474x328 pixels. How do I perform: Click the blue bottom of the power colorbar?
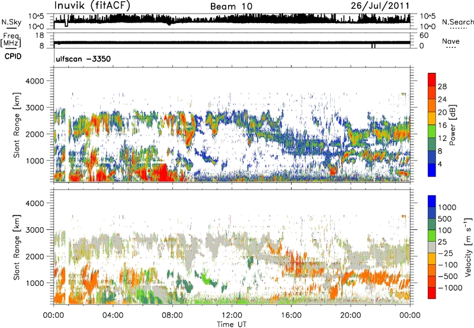point(432,171)
